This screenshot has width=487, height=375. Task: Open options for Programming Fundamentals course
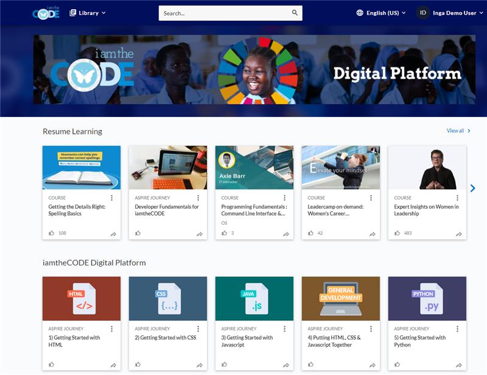(284, 198)
